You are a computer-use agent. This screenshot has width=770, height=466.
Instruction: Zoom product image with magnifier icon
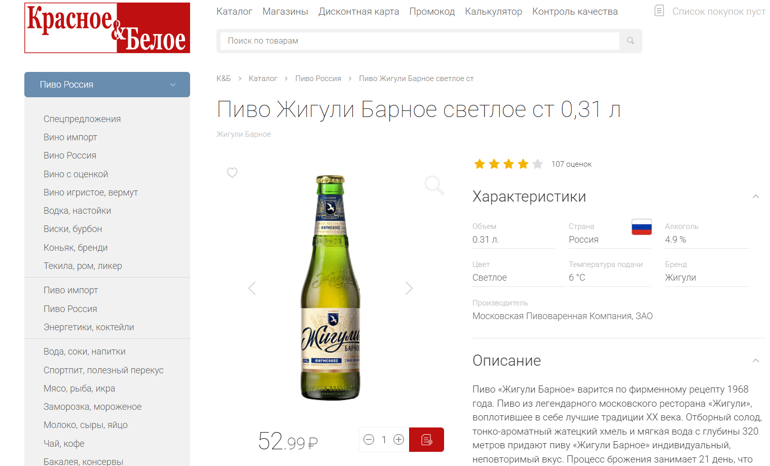coord(434,185)
